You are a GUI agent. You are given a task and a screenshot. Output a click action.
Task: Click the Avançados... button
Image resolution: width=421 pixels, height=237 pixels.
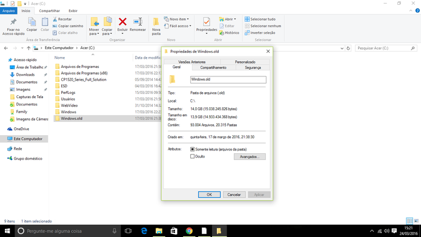click(250, 156)
